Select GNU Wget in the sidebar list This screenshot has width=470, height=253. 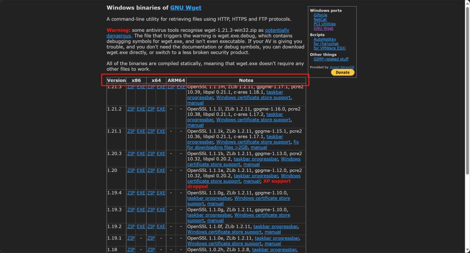pos(323,29)
